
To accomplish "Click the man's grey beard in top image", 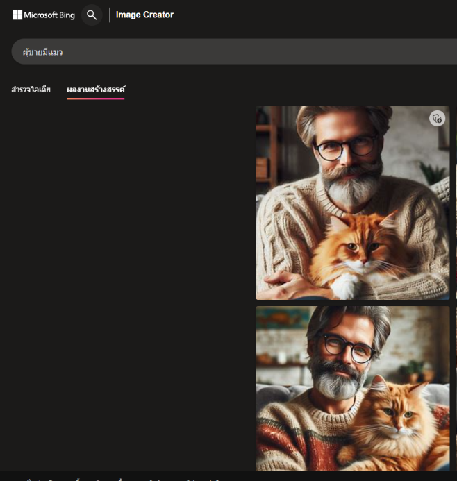I will pos(351,184).
